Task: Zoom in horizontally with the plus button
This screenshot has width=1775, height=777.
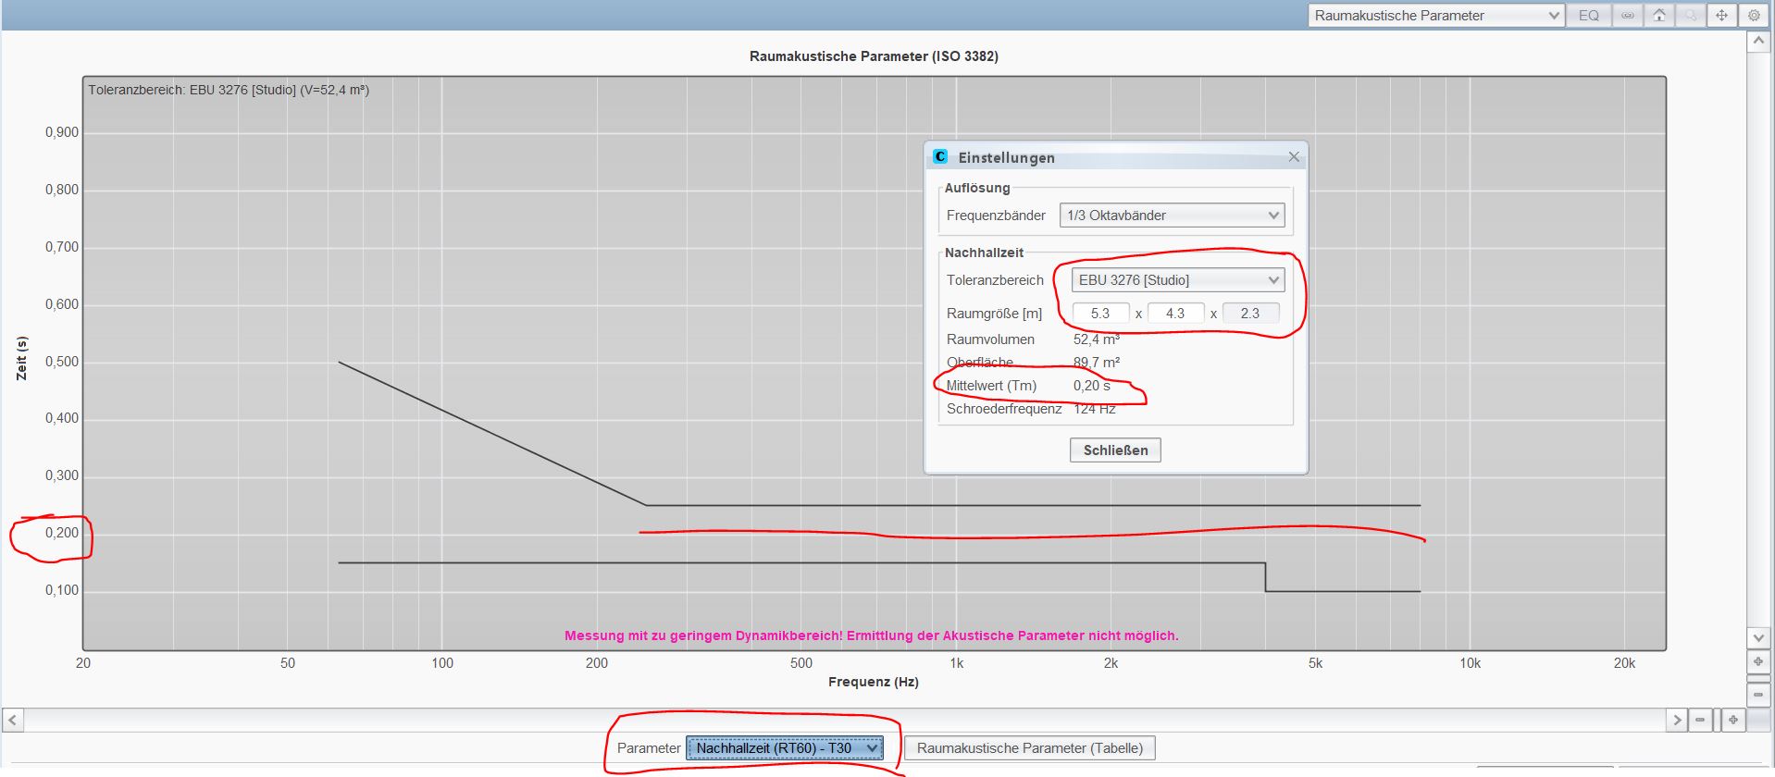Action: (x=1733, y=719)
